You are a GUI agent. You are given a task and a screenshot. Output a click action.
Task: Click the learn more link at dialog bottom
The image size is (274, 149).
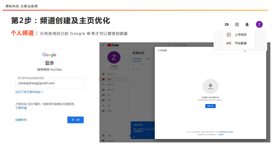(x=221, y=135)
